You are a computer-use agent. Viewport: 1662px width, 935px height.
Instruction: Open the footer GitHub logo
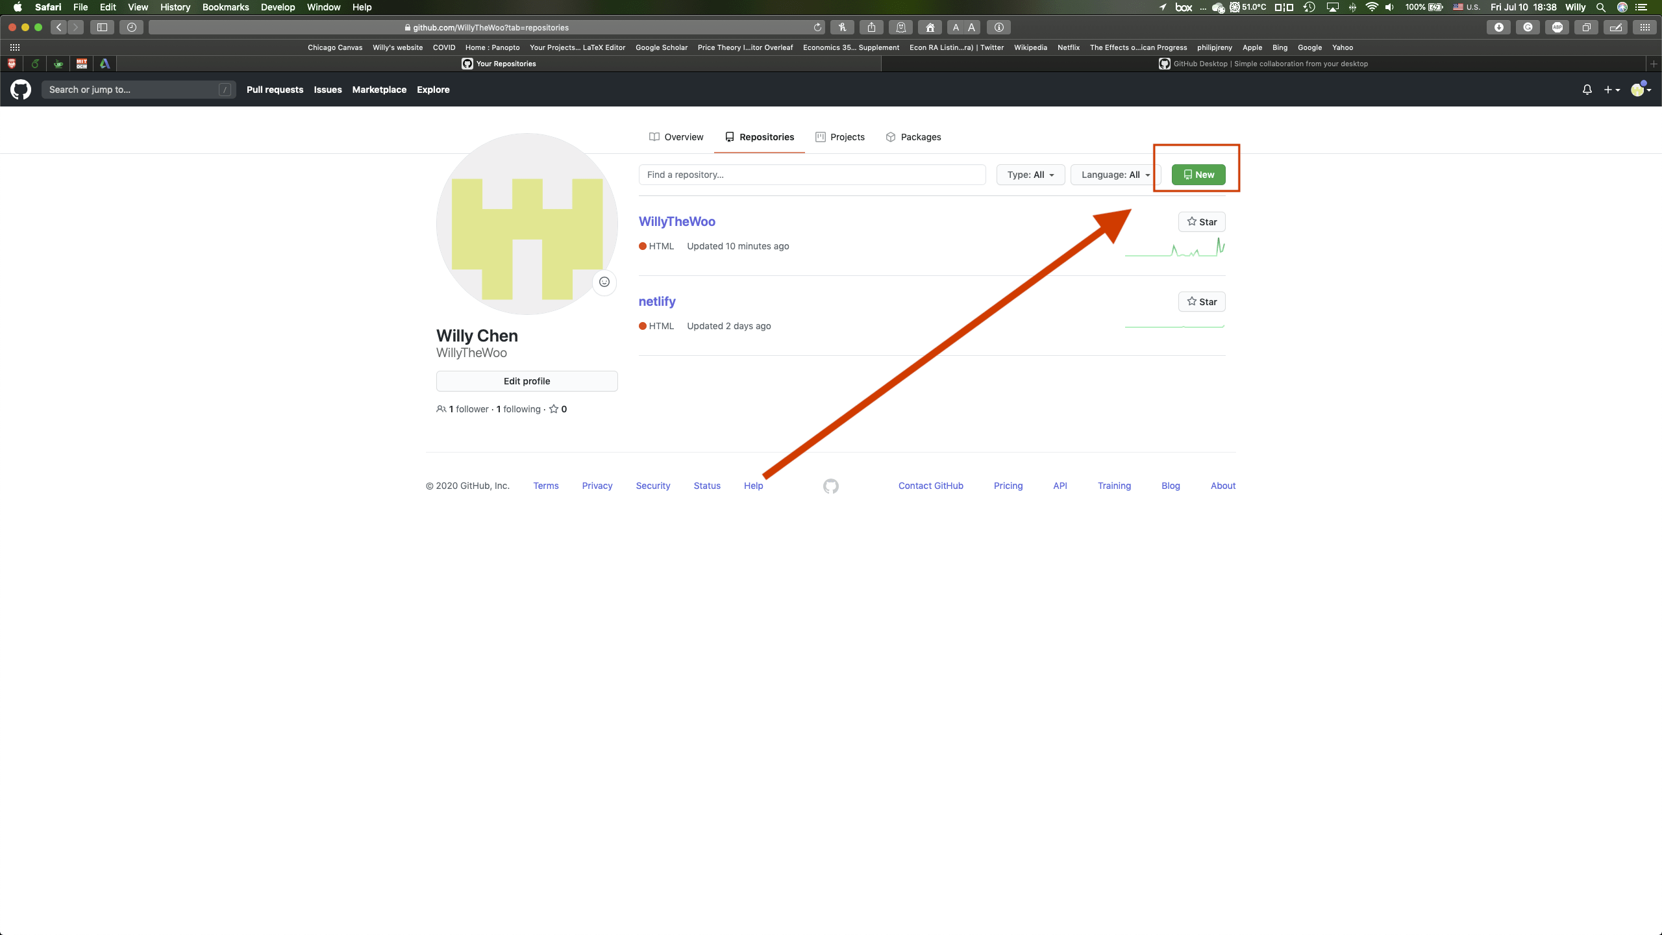[831, 486]
